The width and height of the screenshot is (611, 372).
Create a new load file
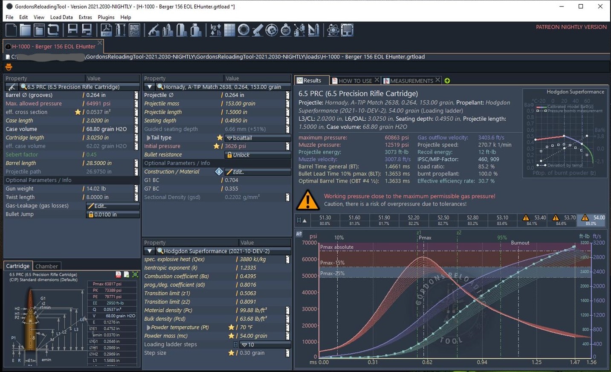[11, 30]
